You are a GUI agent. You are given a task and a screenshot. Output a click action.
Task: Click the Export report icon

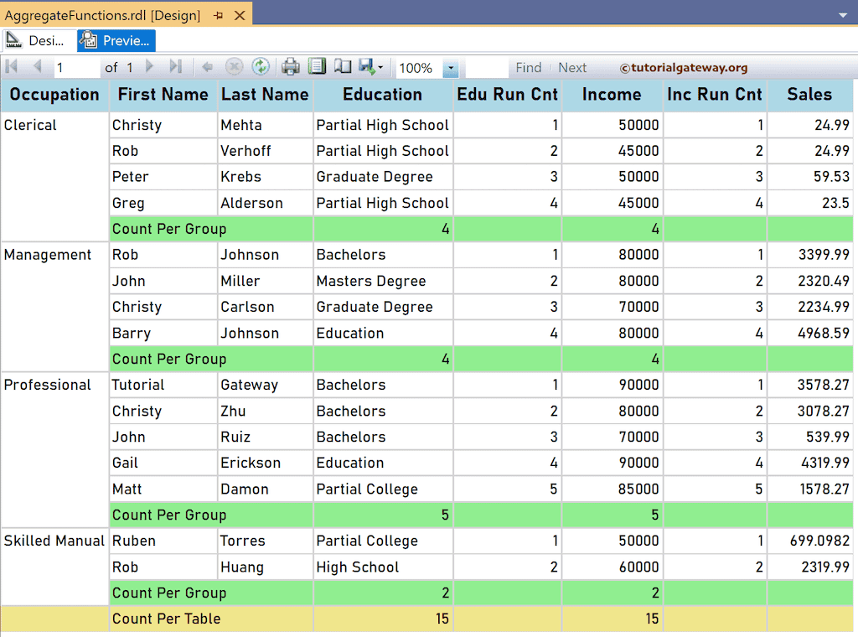(x=367, y=67)
